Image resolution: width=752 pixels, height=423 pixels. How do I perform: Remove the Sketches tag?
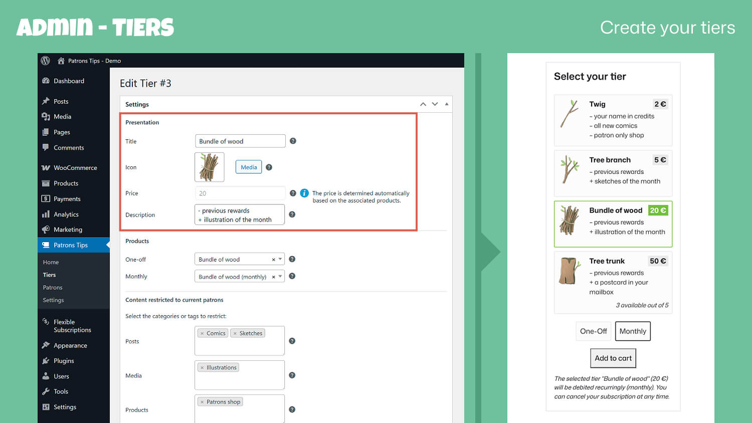coord(235,333)
